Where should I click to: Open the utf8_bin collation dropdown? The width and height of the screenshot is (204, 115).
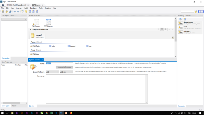click(66, 72)
